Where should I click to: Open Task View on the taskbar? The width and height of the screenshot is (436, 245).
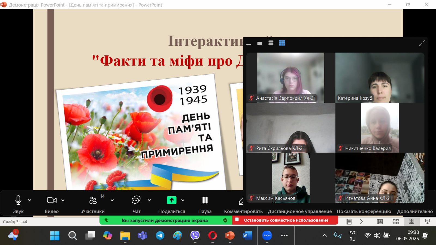coord(90,235)
